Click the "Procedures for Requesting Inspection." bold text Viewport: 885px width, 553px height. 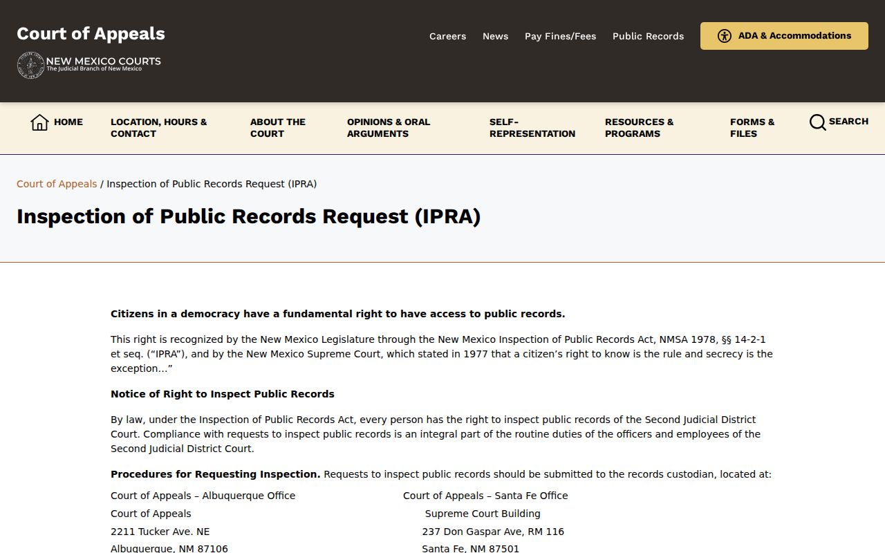[216, 474]
